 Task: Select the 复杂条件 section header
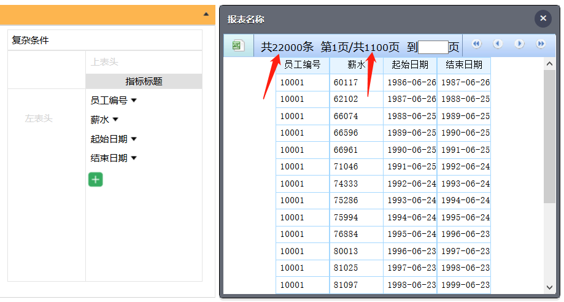coord(105,40)
